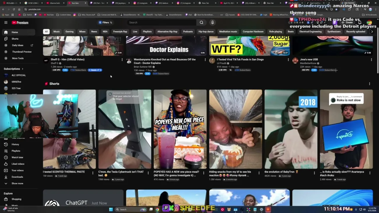This screenshot has height=213, width=379.
Task: Open the ChatGPT Just Now thumbnail
Action: tap(83, 198)
